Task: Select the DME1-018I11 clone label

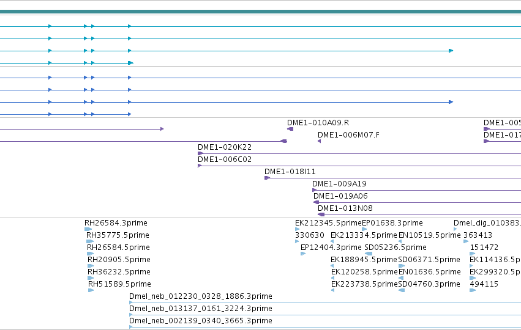Action: point(290,172)
